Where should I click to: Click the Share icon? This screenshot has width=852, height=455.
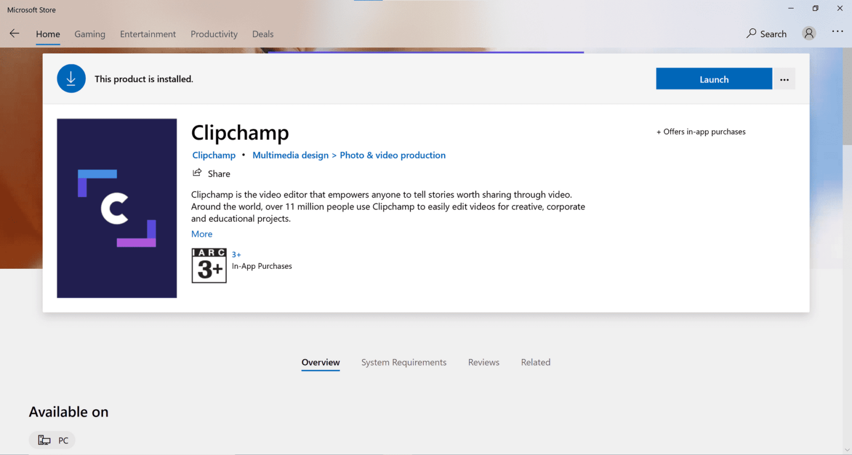click(x=197, y=172)
